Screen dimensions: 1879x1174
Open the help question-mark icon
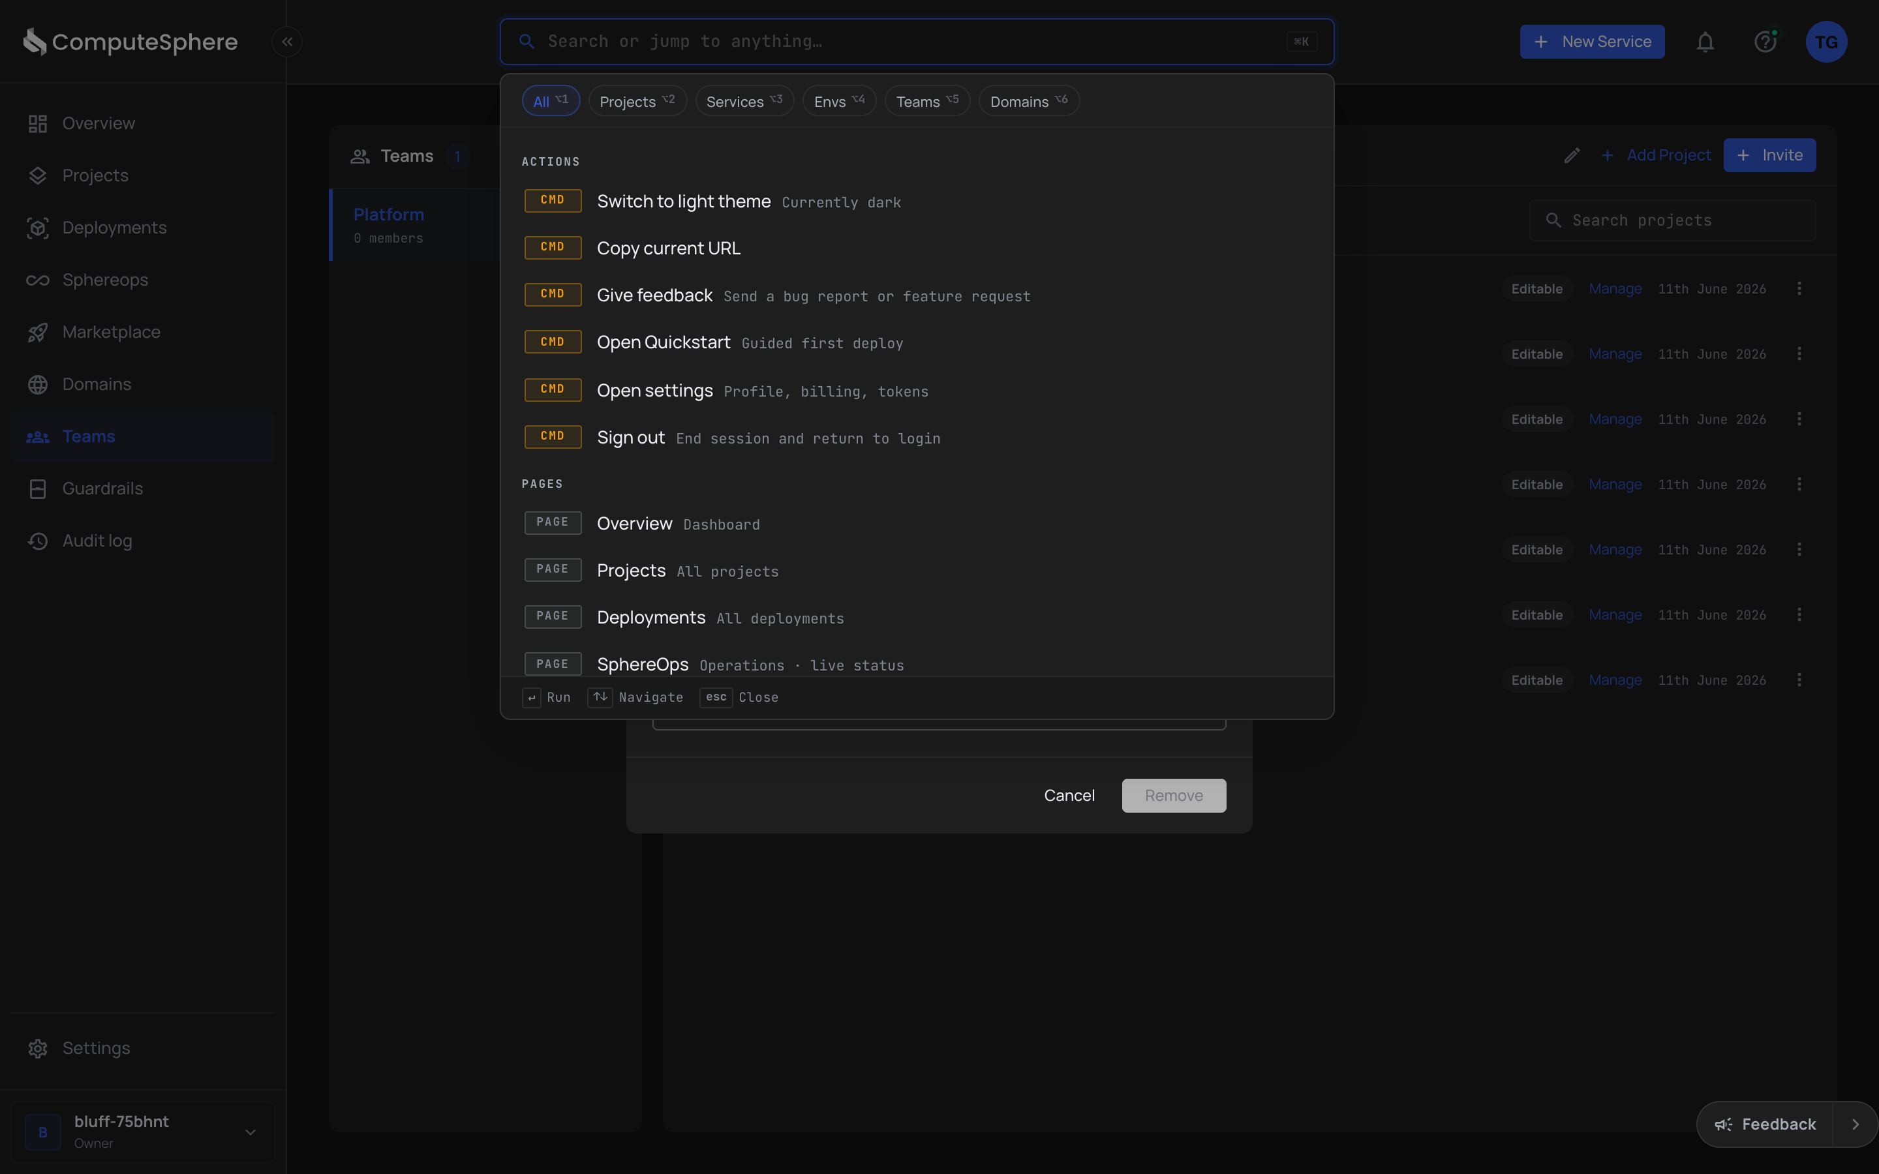coord(1765,42)
